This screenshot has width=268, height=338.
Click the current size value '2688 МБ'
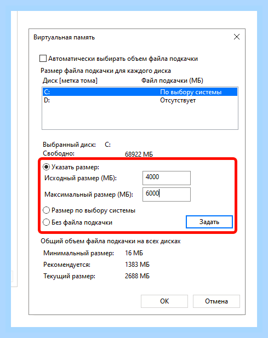coord(137,276)
